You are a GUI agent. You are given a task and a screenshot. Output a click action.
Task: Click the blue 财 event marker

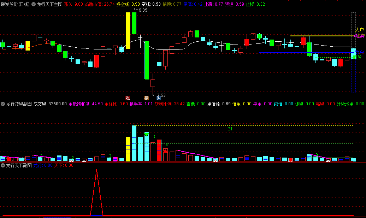point(159,98)
